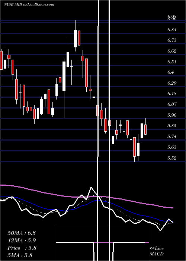Click the tallest white candlestick at the chart peak

[x=76, y=38]
